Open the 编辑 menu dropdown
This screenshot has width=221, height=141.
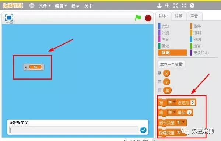(x=61, y=6)
